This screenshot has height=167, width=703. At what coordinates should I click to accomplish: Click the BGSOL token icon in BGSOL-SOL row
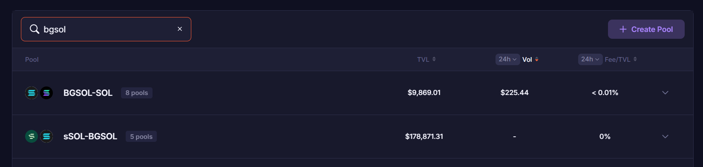[32, 92]
